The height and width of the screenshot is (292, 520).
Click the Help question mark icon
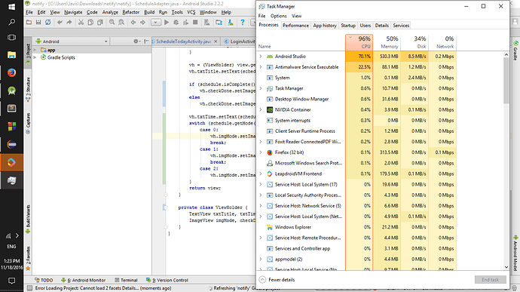tap(243, 22)
